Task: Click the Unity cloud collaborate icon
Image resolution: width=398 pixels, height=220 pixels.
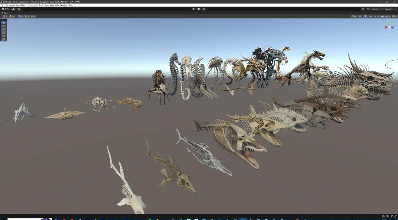Action: 13,9
